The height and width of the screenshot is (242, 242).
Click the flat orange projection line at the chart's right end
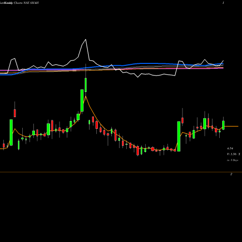(231, 126)
